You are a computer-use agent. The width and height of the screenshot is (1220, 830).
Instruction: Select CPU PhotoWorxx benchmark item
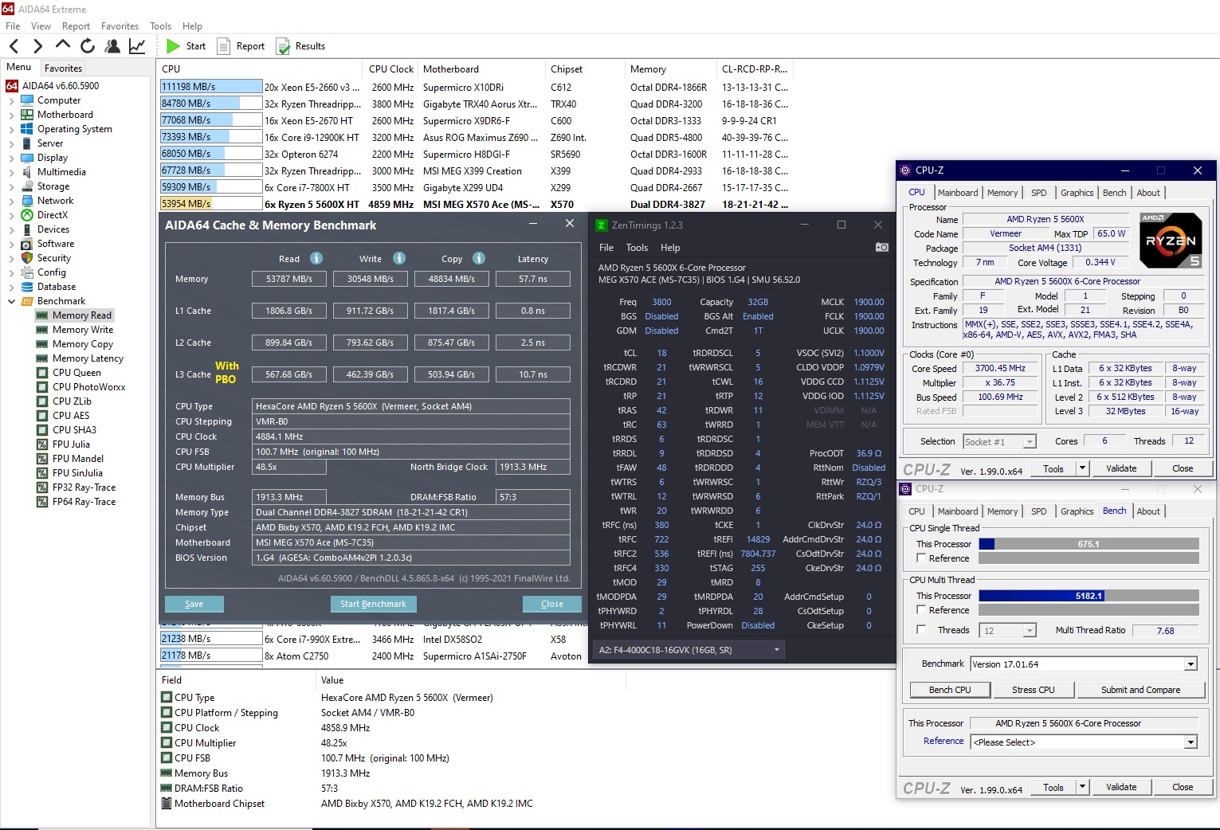(x=88, y=387)
